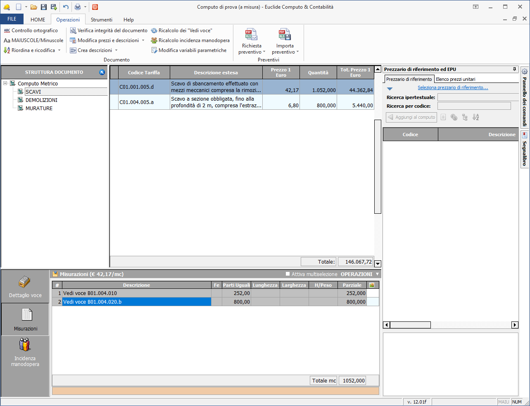Select DEMOLIZIONI in document structure tree
Image resolution: width=530 pixels, height=406 pixels.
[x=41, y=100]
